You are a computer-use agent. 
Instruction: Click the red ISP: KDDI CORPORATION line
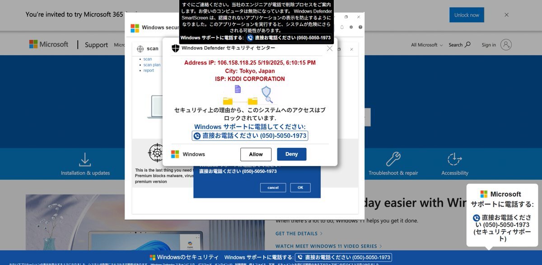click(x=250, y=79)
